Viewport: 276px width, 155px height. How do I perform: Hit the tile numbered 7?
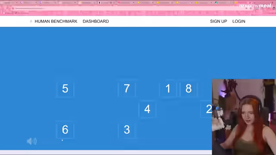(x=127, y=89)
